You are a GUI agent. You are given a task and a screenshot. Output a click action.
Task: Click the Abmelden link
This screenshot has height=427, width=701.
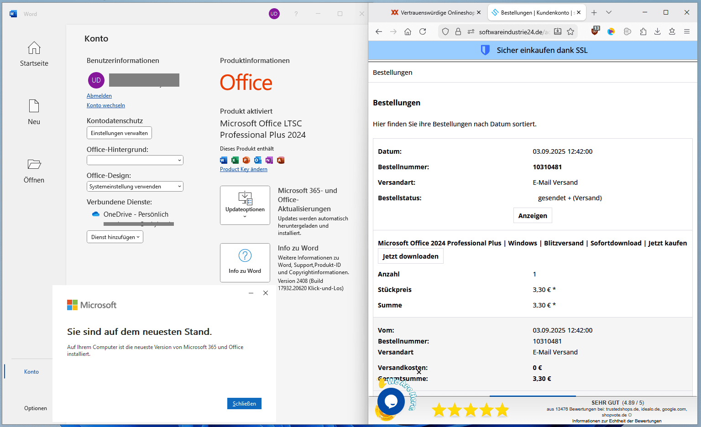[99, 96]
